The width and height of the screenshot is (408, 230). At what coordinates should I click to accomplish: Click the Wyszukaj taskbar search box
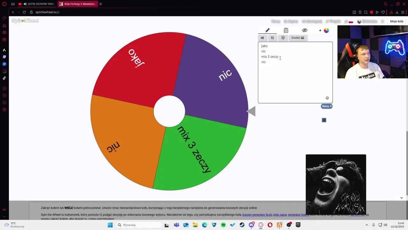(138, 225)
